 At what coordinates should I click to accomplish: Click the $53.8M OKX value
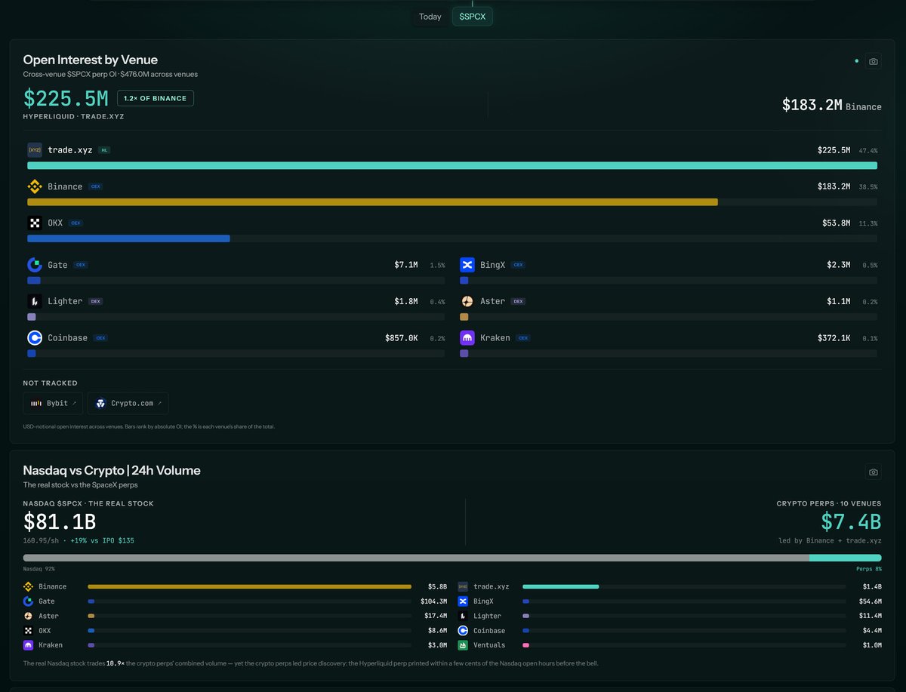[x=837, y=223]
